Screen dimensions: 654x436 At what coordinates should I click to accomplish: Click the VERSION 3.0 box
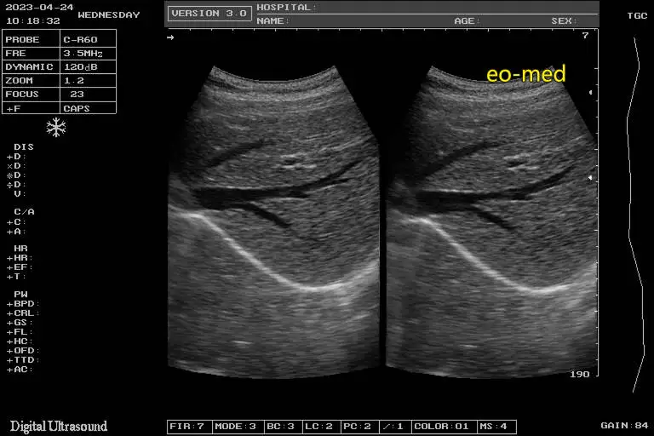(209, 14)
